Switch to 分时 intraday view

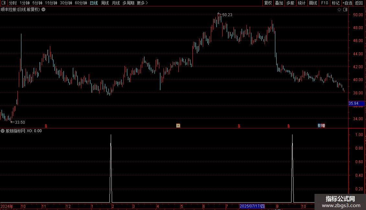(x=13, y=3)
